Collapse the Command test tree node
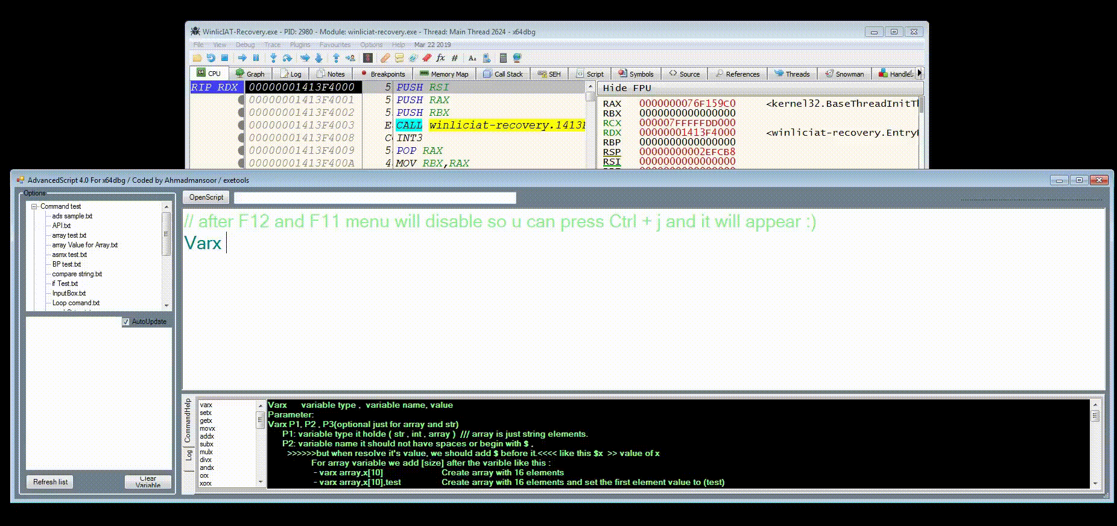The width and height of the screenshot is (1117, 526). (34, 206)
